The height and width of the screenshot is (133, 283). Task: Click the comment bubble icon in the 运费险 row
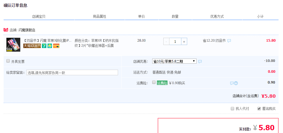[232, 83]
